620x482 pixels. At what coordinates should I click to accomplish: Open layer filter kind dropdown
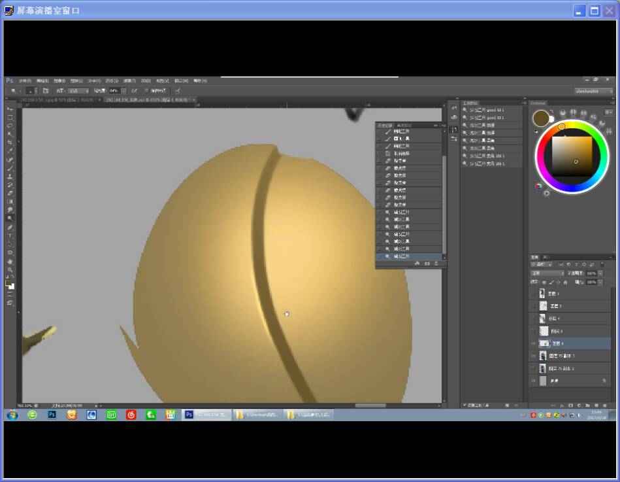coord(542,264)
